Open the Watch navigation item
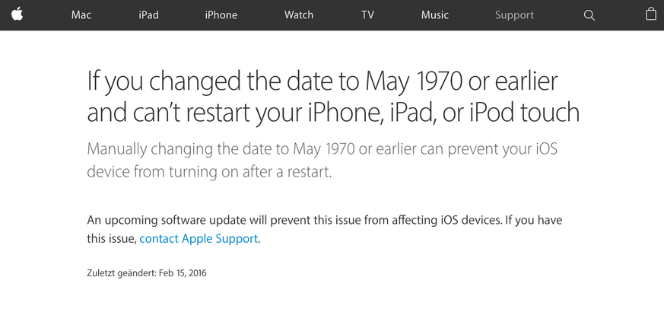Image resolution: width=664 pixels, height=309 pixels. pos(299,15)
